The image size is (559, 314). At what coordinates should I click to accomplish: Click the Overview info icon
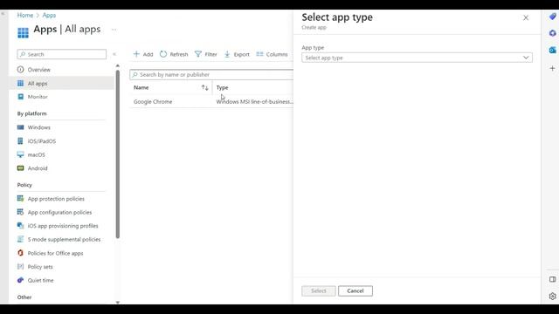pyautogui.click(x=20, y=70)
